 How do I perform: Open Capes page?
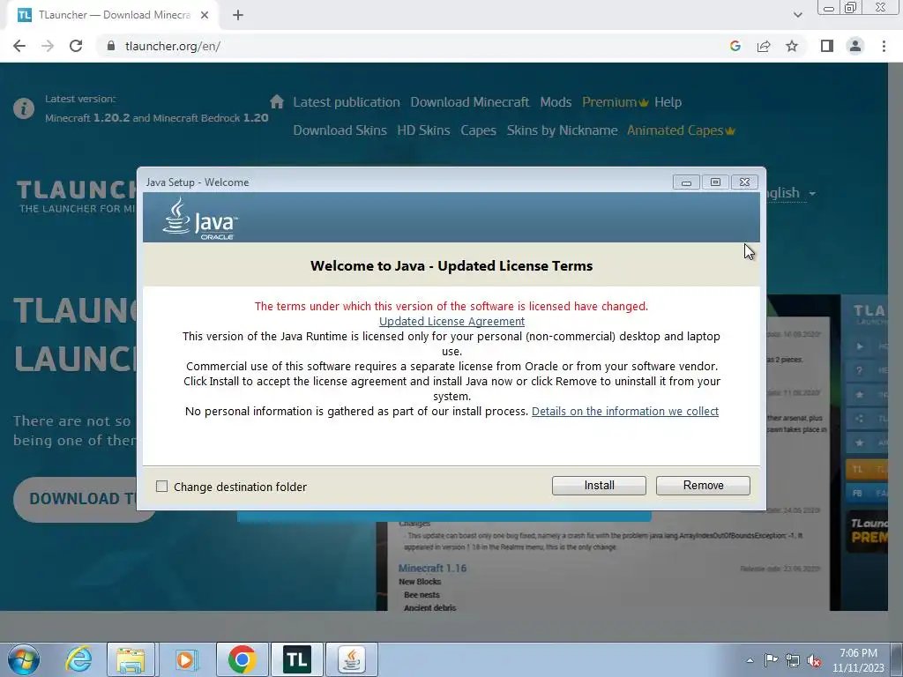coord(478,130)
